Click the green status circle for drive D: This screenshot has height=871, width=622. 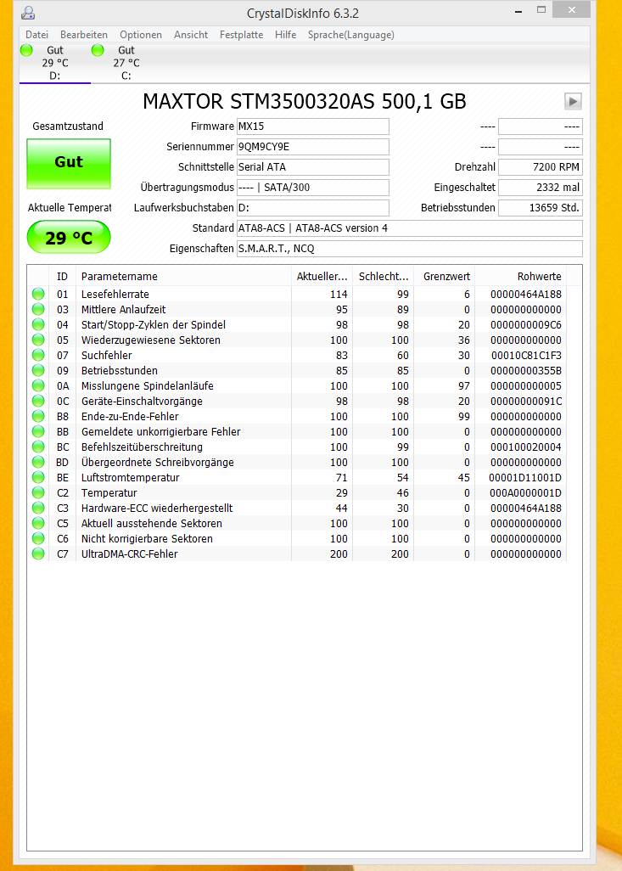click(26, 51)
